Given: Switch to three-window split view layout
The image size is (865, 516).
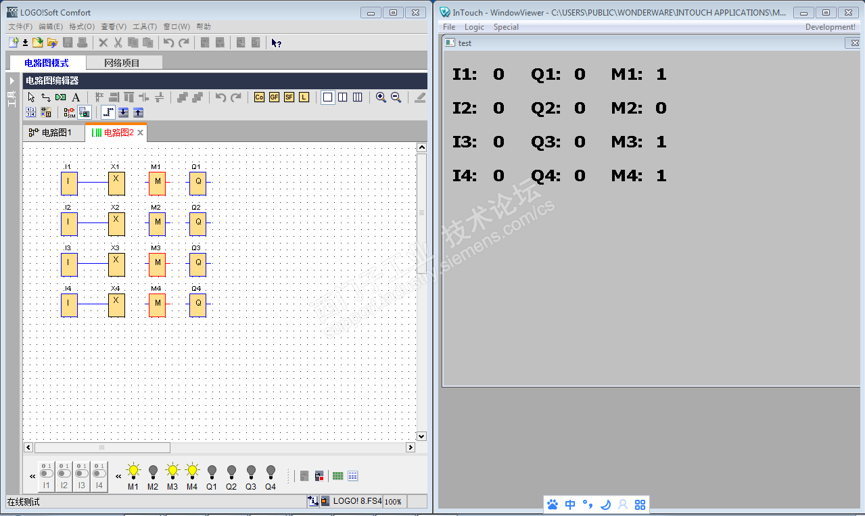Looking at the screenshot, I should (358, 97).
